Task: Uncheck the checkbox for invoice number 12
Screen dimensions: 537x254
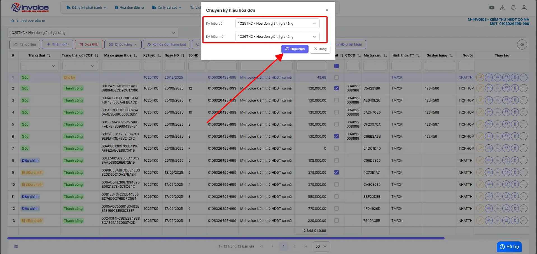Action: (x=337, y=88)
